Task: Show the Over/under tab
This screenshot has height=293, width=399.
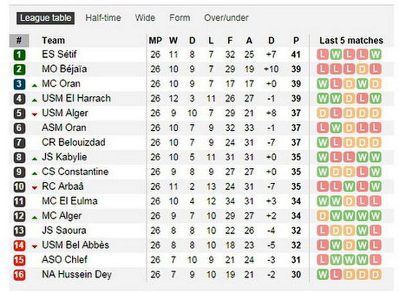Action: coord(226,18)
